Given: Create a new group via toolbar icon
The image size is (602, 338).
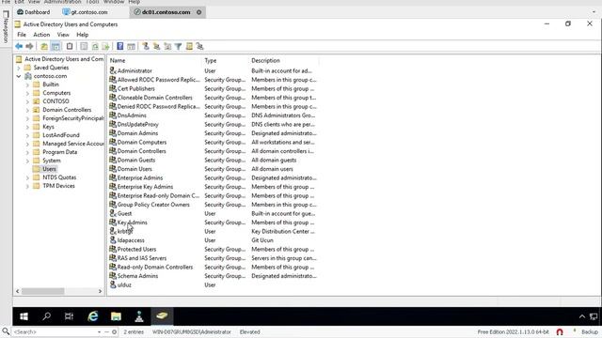Looking at the screenshot, I should point(156,46).
